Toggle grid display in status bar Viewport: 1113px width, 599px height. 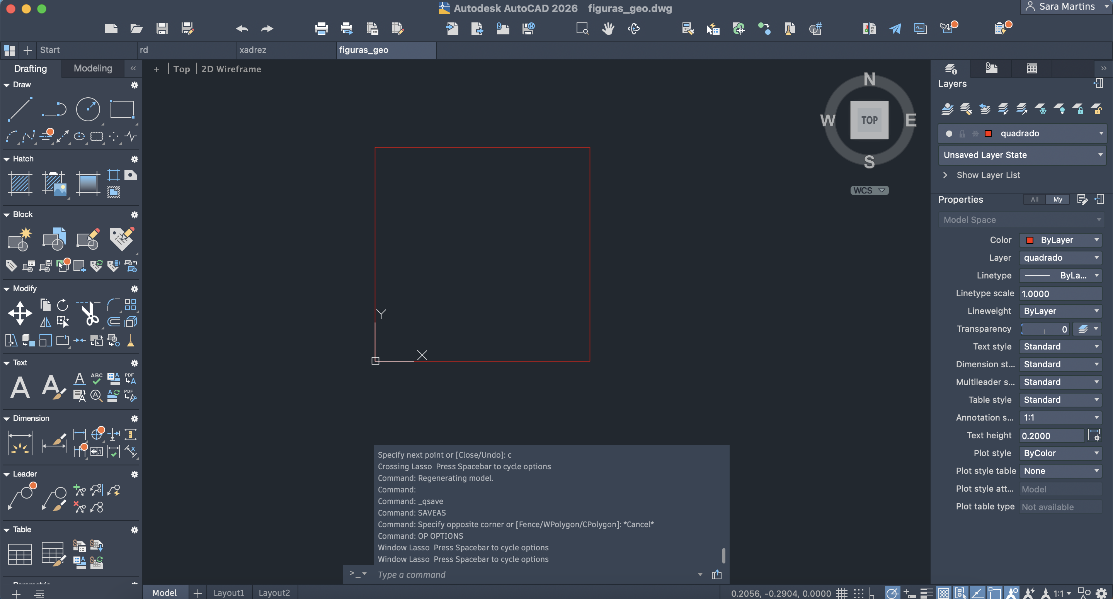(841, 593)
